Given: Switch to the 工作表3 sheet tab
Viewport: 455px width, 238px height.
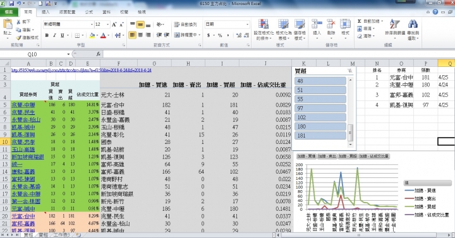Looking at the screenshot, I should (x=62, y=235).
